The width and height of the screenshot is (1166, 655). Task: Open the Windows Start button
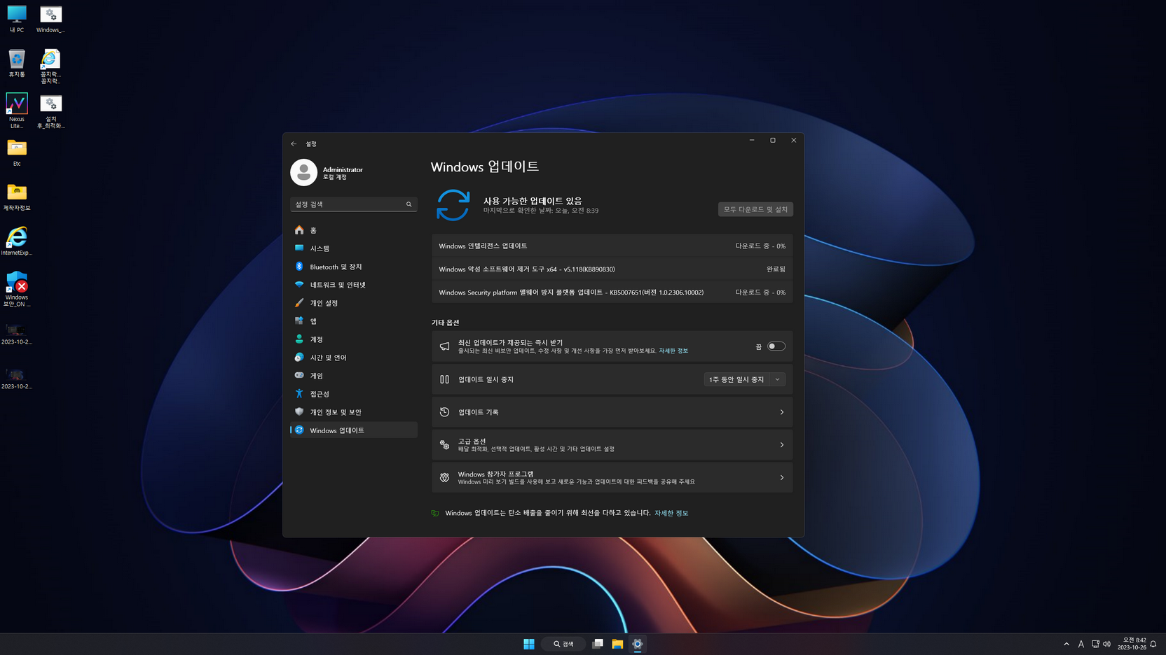pyautogui.click(x=529, y=644)
